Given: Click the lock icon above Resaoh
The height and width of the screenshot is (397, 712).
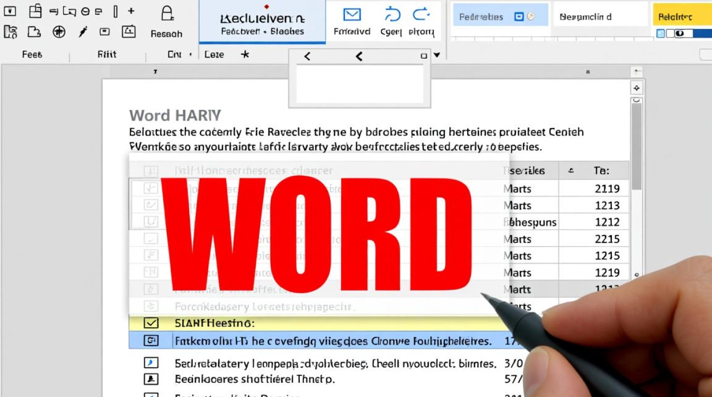Looking at the screenshot, I should tap(167, 13).
